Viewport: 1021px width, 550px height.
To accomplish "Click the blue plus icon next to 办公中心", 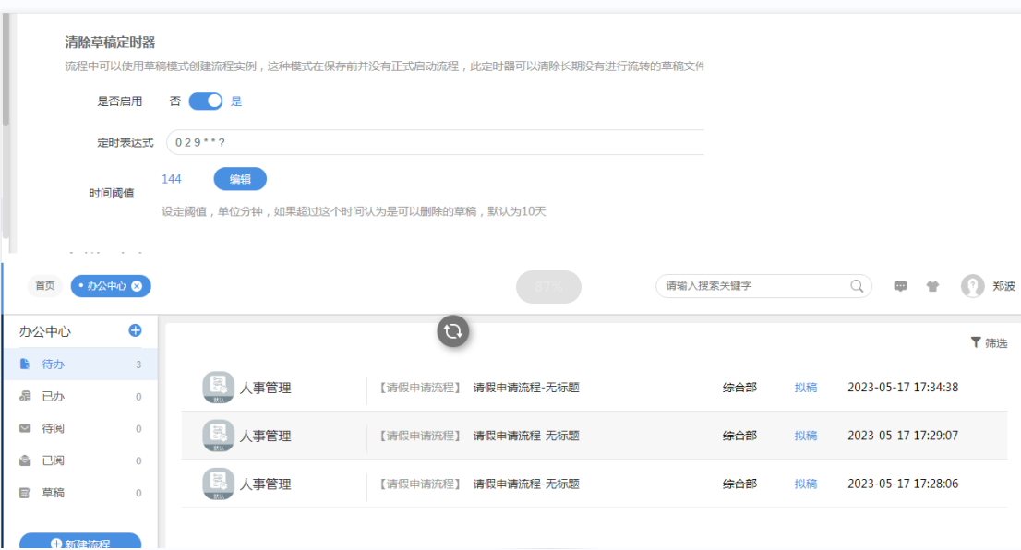I will 137,329.
